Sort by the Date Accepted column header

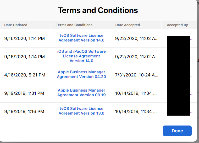click(x=128, y=25)
